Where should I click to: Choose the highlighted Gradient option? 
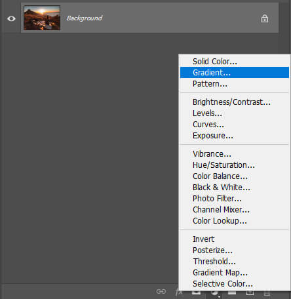[x=235, y=72]
